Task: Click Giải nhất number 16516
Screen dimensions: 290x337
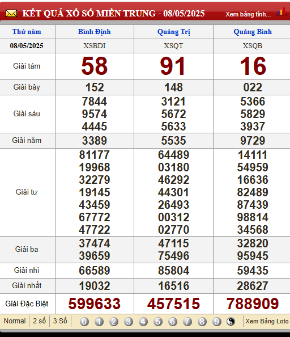Action: coord(173,286)
